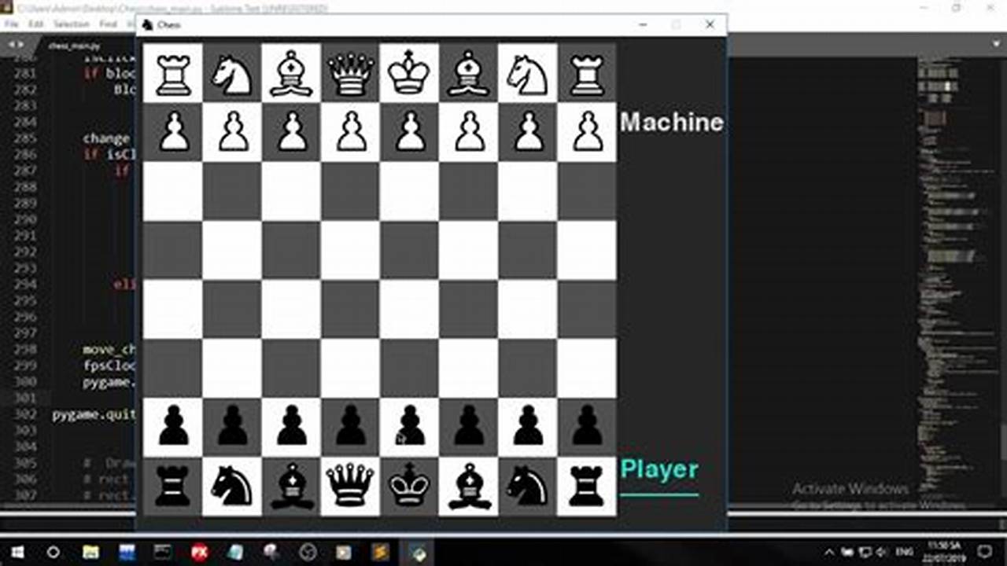Show hidden system tray icons
This screenshot has width=1007, height=566.
coord(829,552)
